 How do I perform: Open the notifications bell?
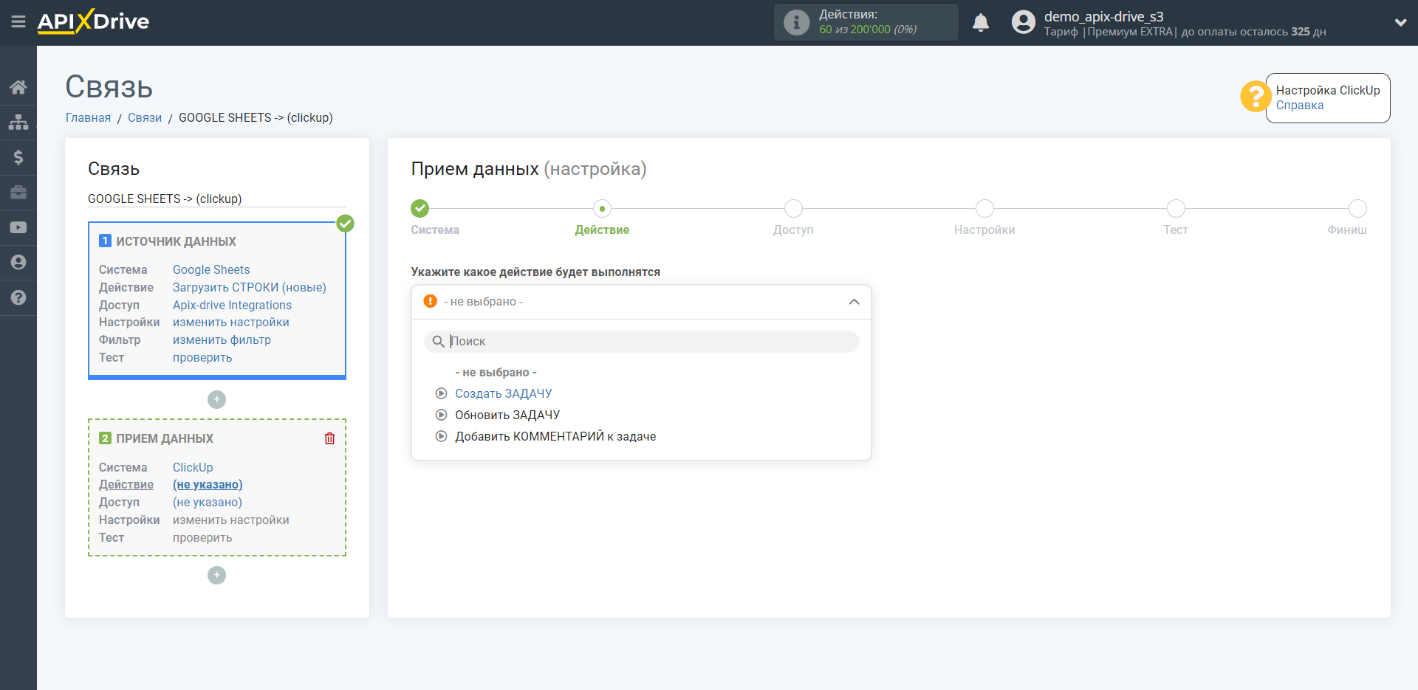(x=981, y=23)
